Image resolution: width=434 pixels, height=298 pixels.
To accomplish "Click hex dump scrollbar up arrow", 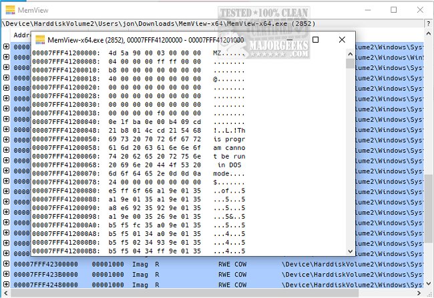I will [350, 54].
